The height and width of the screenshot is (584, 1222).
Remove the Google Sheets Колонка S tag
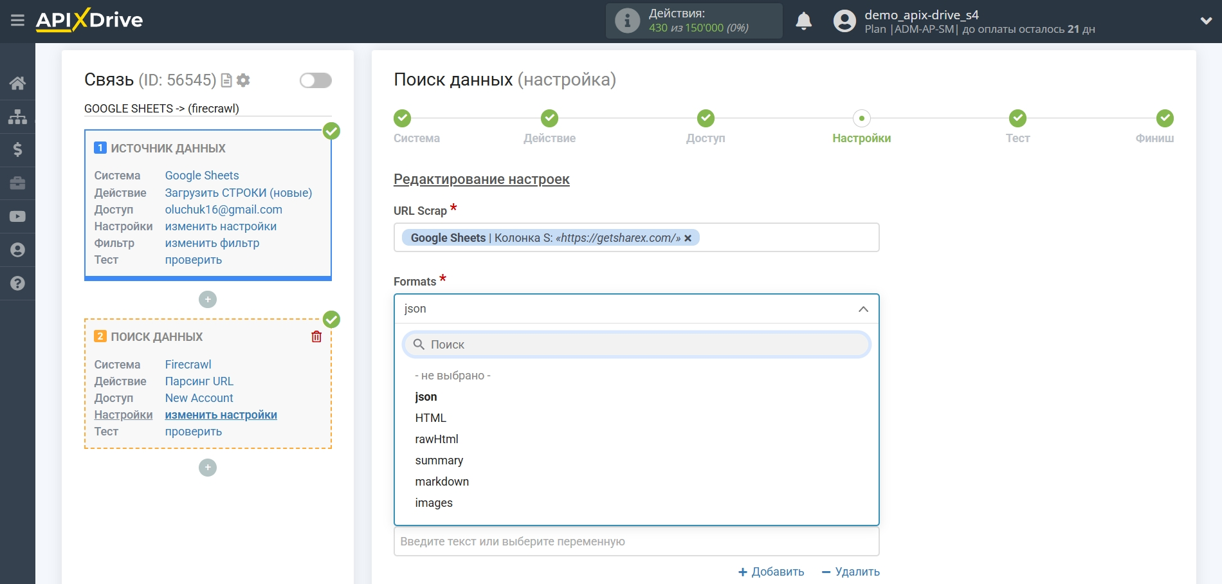[688, 238]
